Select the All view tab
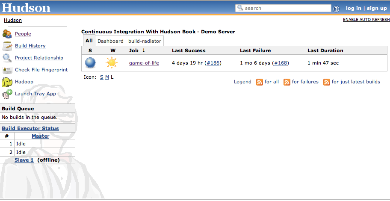This screenshot has height=201, width=390. click(x=89, y=41)
